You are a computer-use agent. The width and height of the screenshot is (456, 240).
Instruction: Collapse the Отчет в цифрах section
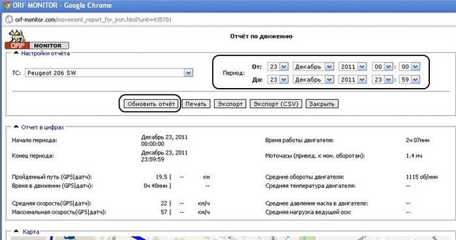pos(16,127)
